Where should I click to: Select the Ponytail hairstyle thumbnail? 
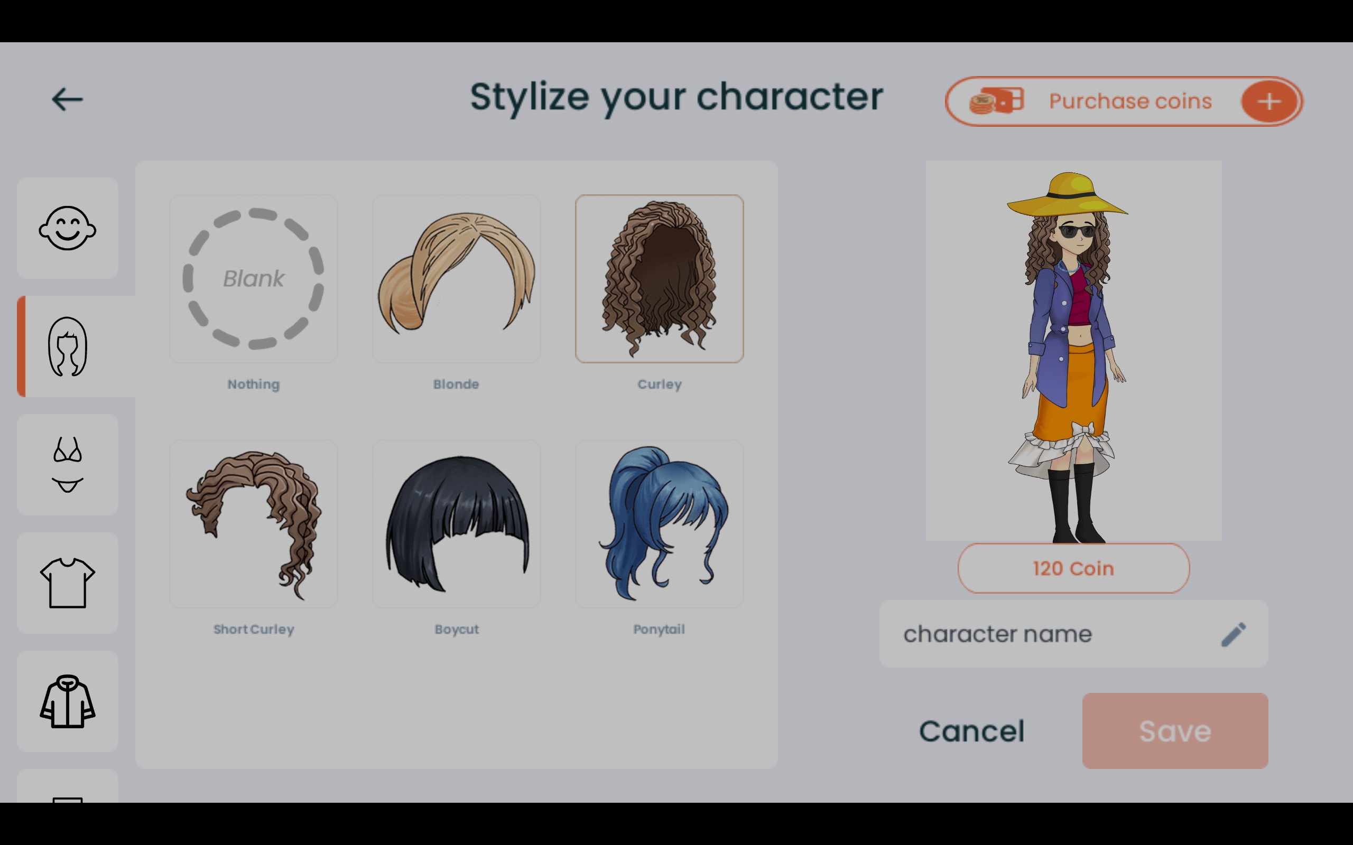[x=659, y=524]
